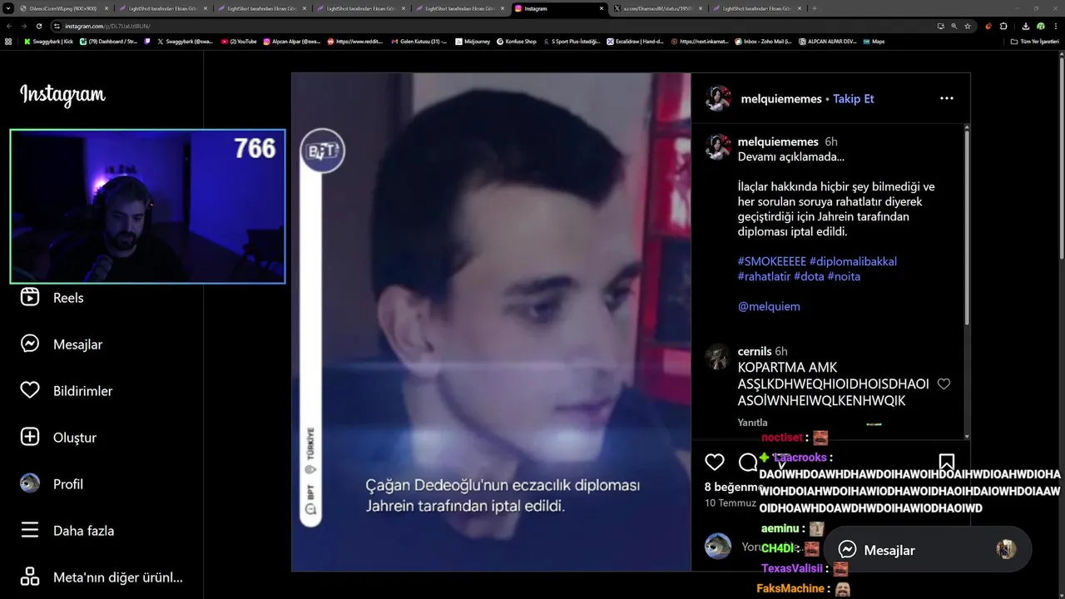Open Konfuse Shop bookmark
Screen dimensions: 1065x599
tap(516, 42)
